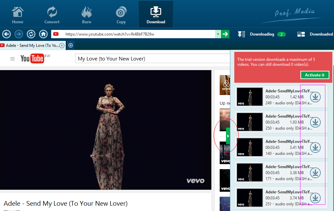The height and width of the screenshot is (211, 334).
Task: Close the Adele - Send My Love tab
Action: (62, 45)
